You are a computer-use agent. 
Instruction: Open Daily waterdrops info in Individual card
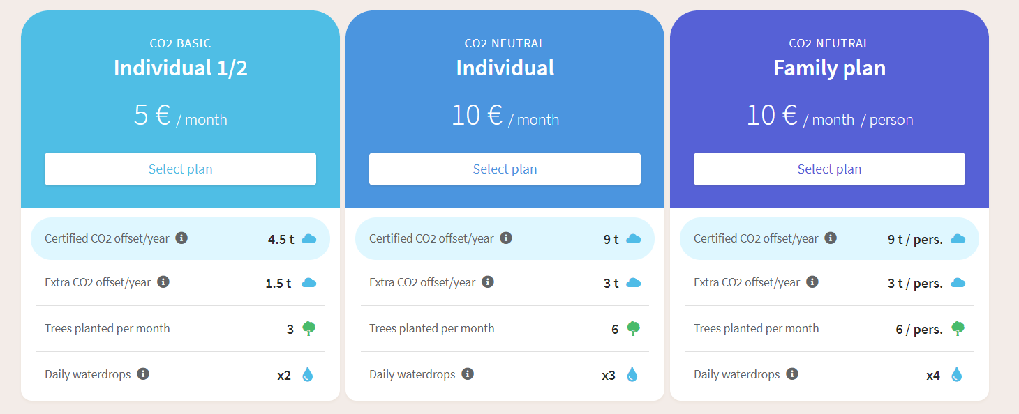coord(468,374)
